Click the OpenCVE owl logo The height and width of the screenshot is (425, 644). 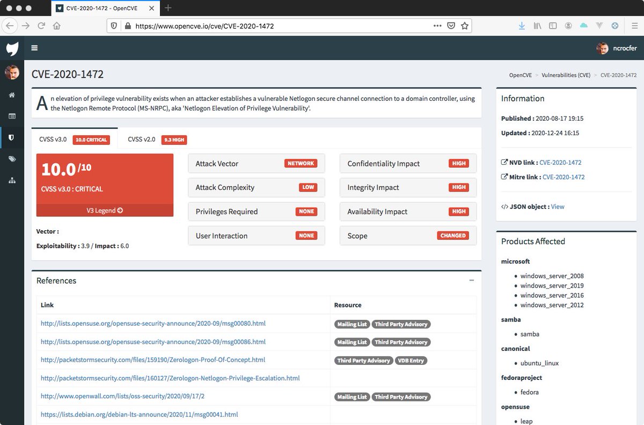click(x=12, y=48)
